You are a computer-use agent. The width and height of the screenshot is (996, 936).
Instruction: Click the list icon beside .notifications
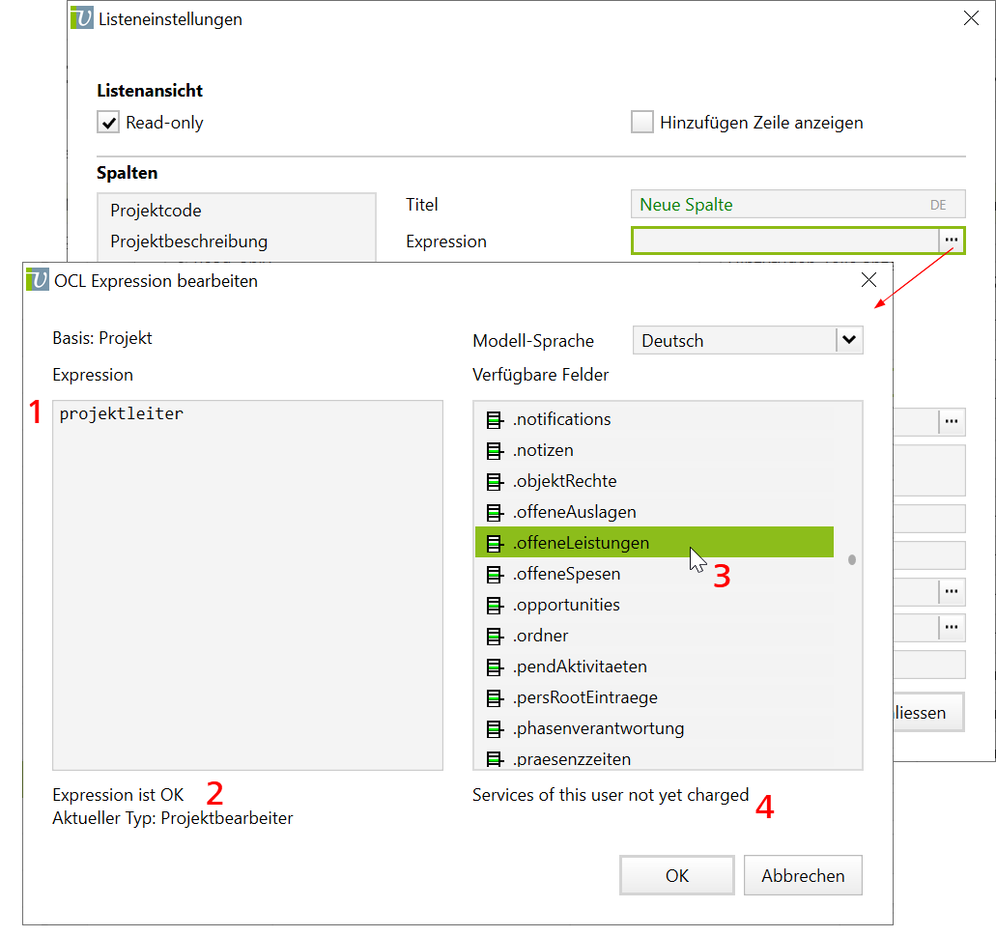click(x=494, y=419)
